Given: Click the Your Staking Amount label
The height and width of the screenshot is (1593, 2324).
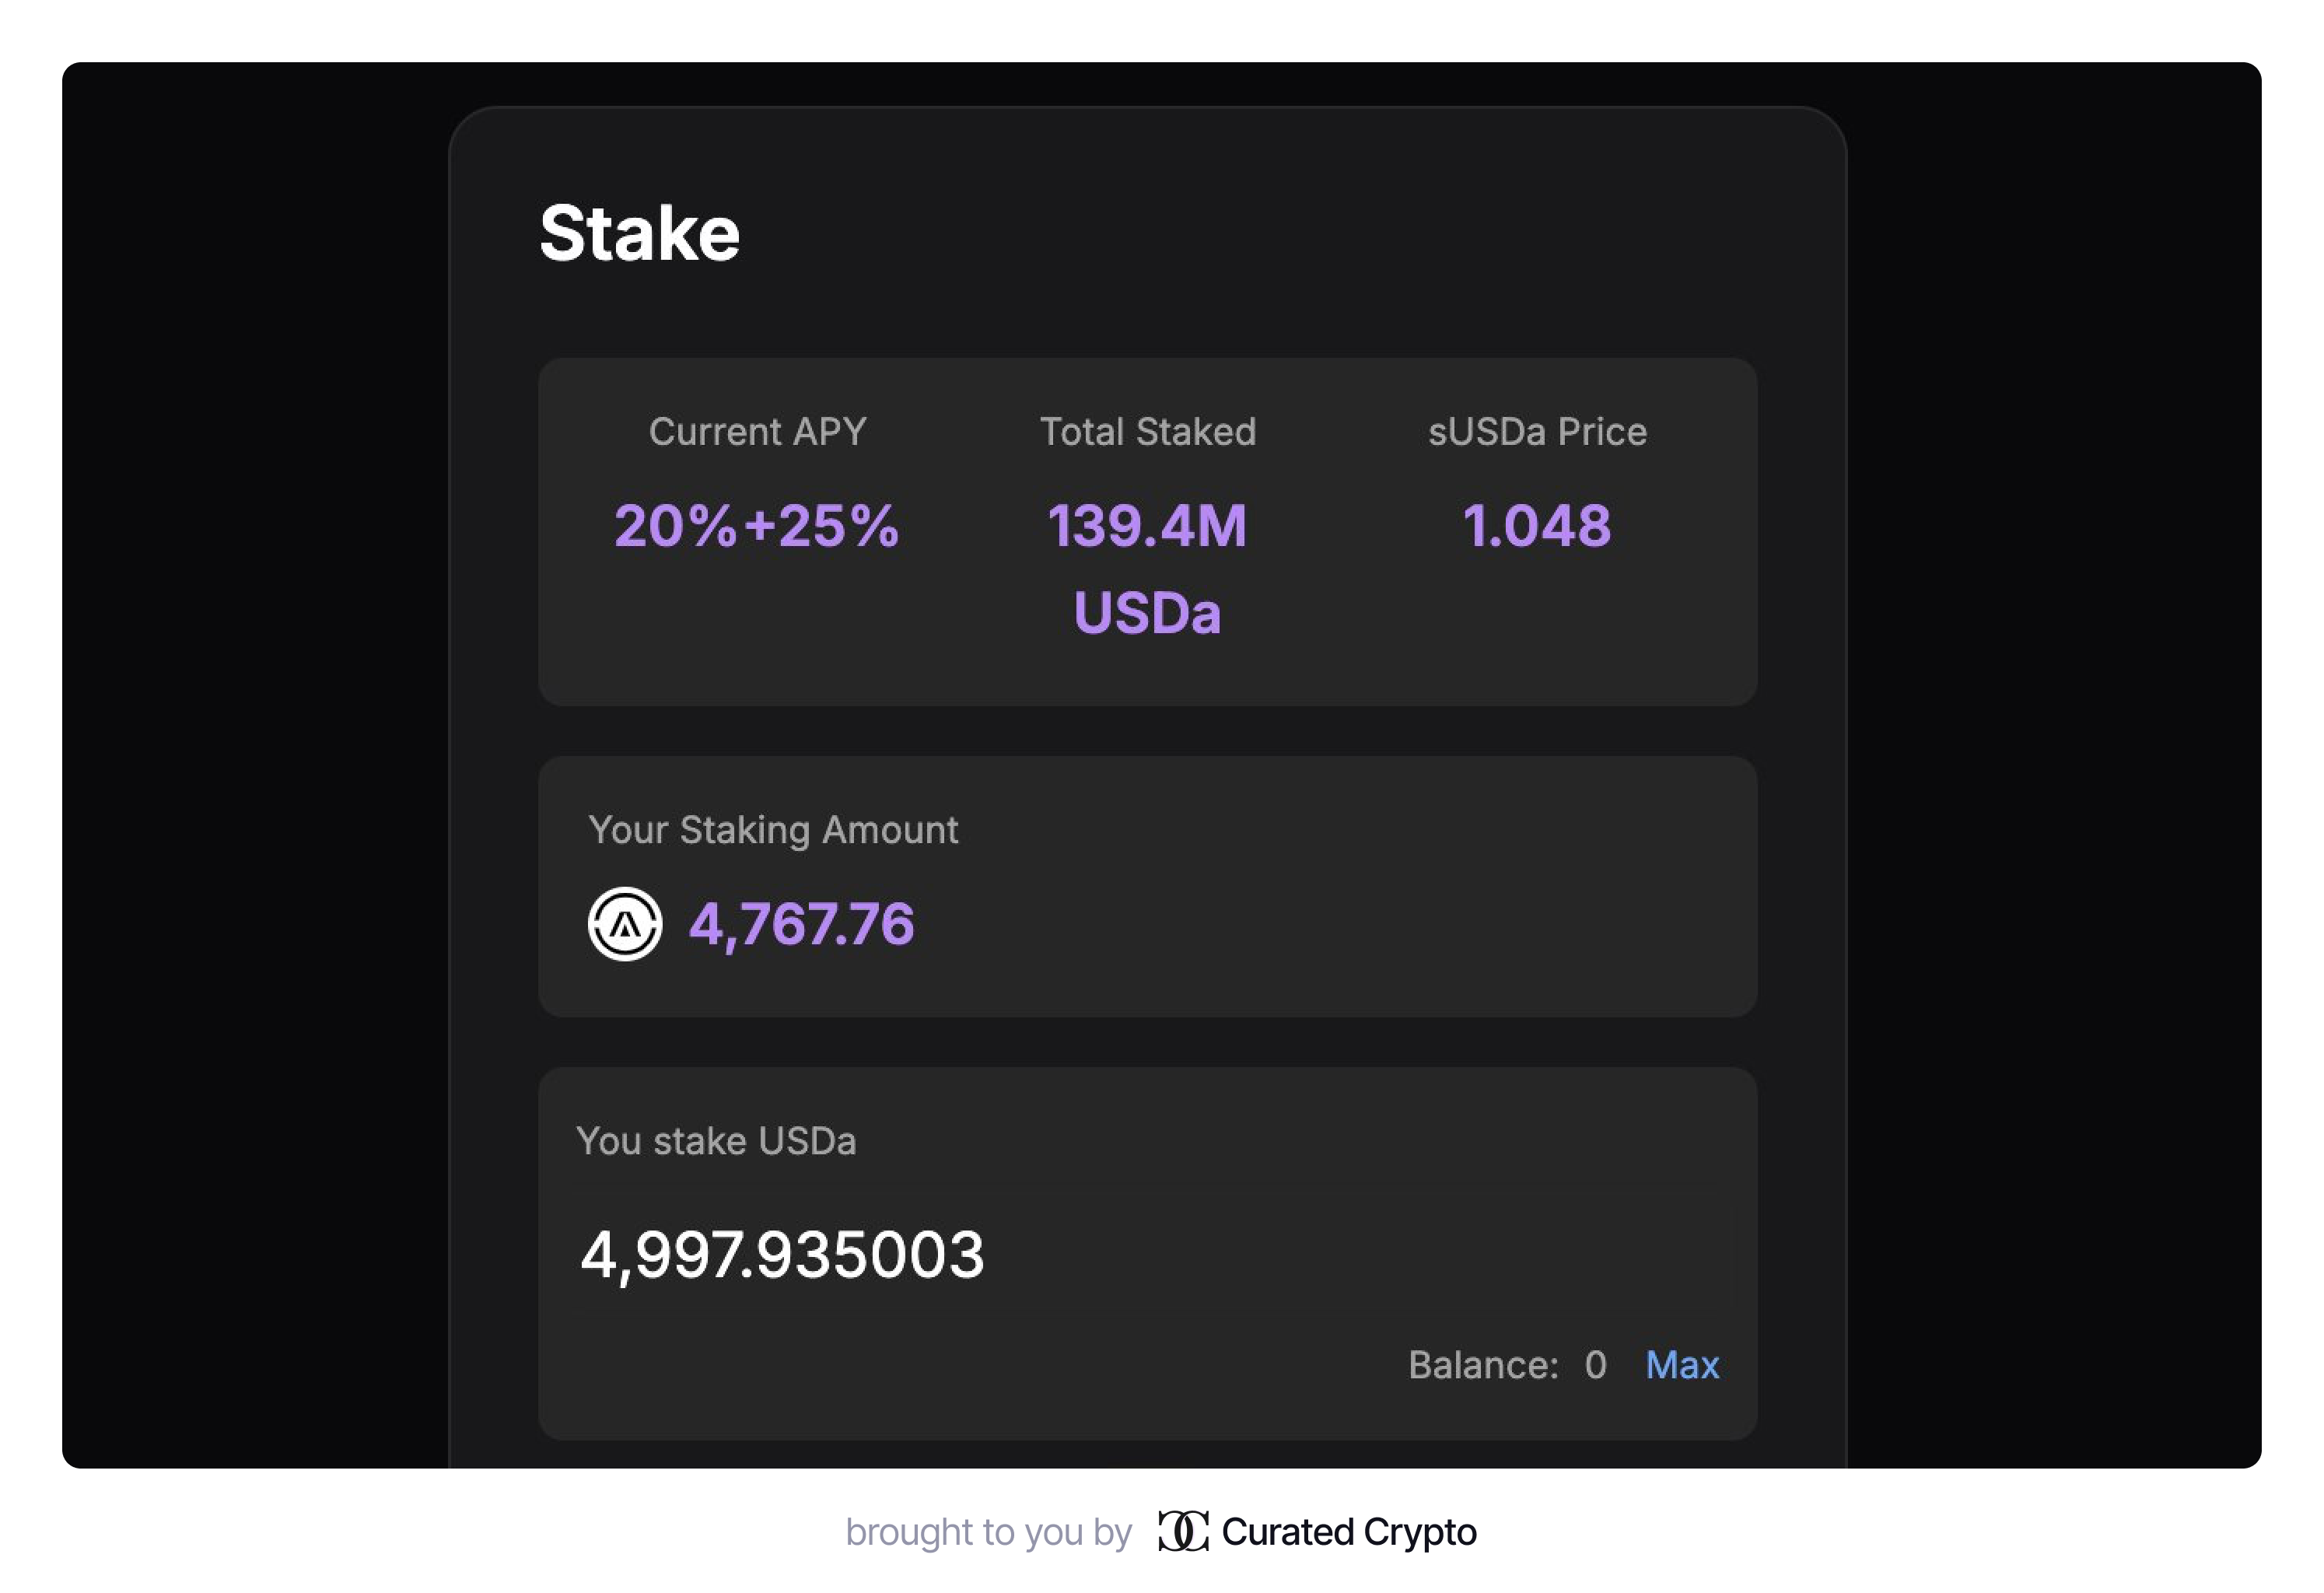Looking at the screenshot, I should click(773, 830).
